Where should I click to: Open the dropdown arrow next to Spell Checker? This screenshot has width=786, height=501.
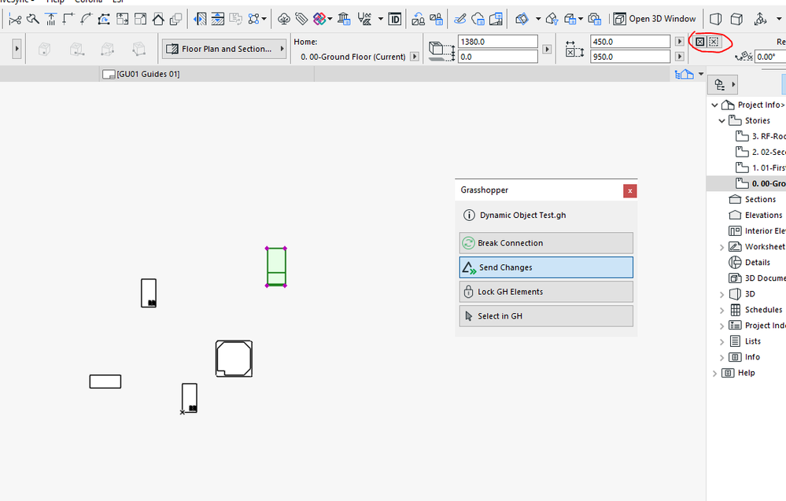click(381, 20)
